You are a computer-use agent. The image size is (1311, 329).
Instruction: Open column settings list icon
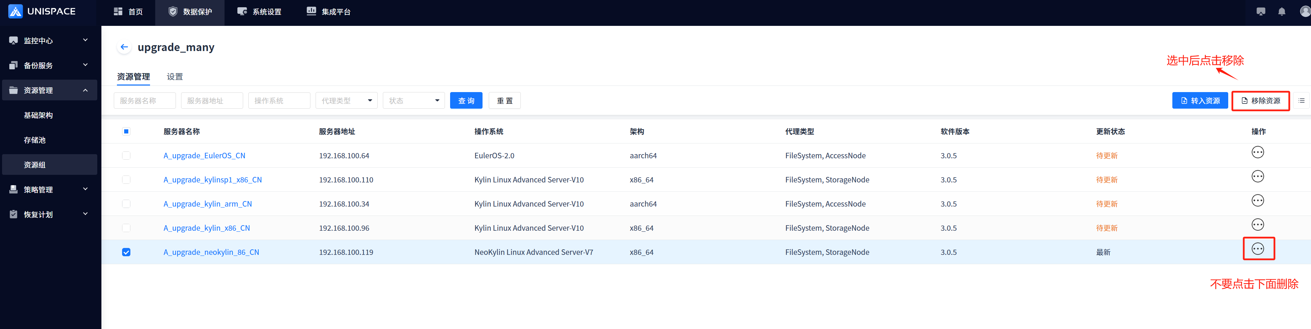[x=1301, y=101]
